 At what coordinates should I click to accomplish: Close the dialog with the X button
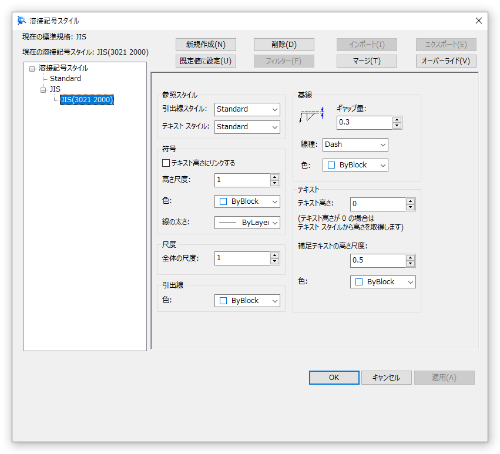pos(479,21)
